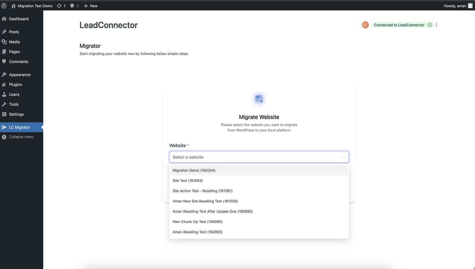Open updates via the refresh arrows icon

pyautogui.click(x=59, y=6)
